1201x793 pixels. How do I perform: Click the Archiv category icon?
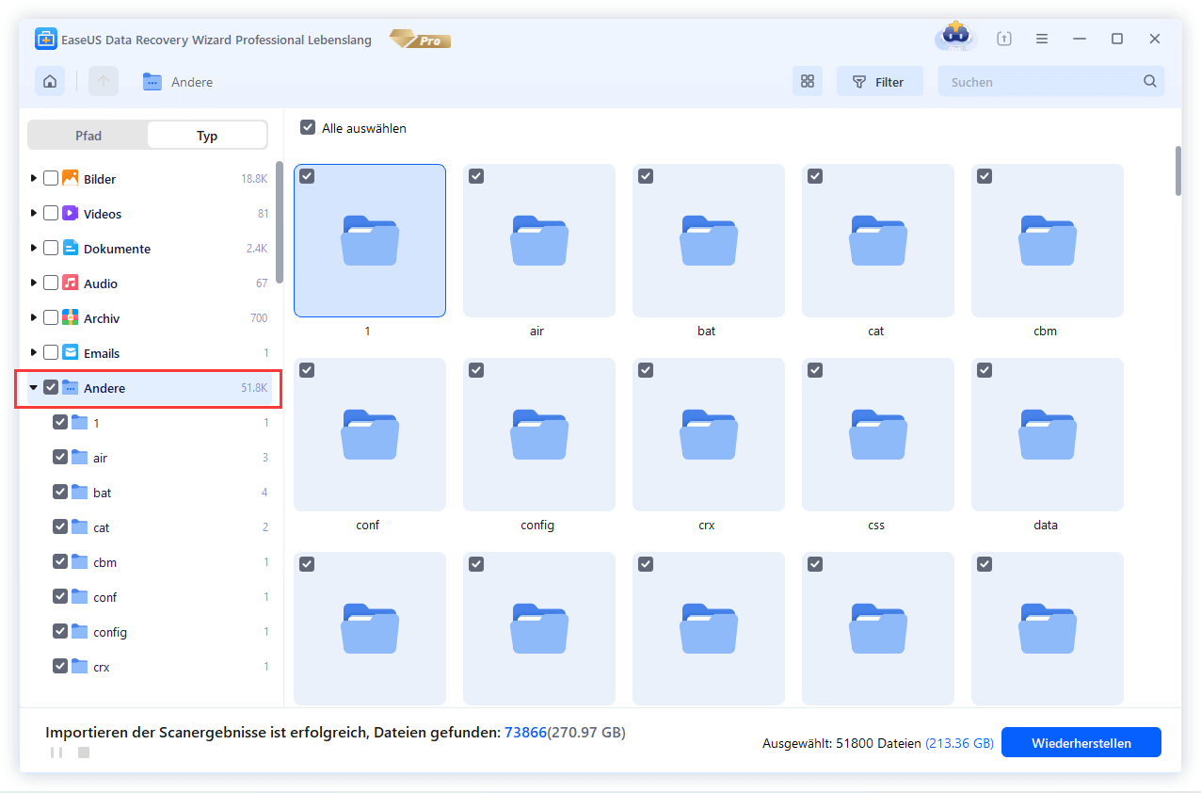pos(71,317)
